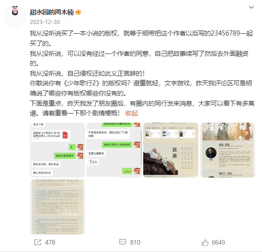This screenshot has width=262, height=252.
Task: Click the round portrait photo in fourth thumbnail
Action: [x=211, y=153]
